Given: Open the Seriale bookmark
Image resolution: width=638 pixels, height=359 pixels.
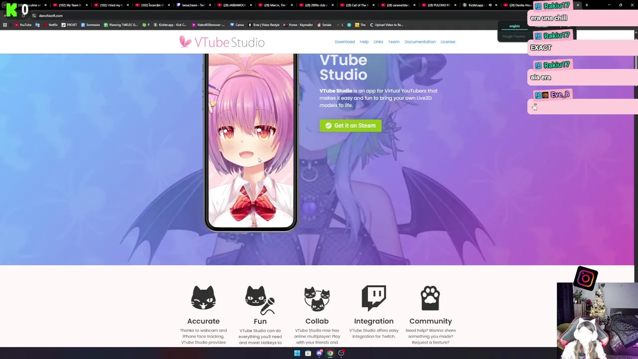Looking at the screenshot, I should [x=324, y=25].
